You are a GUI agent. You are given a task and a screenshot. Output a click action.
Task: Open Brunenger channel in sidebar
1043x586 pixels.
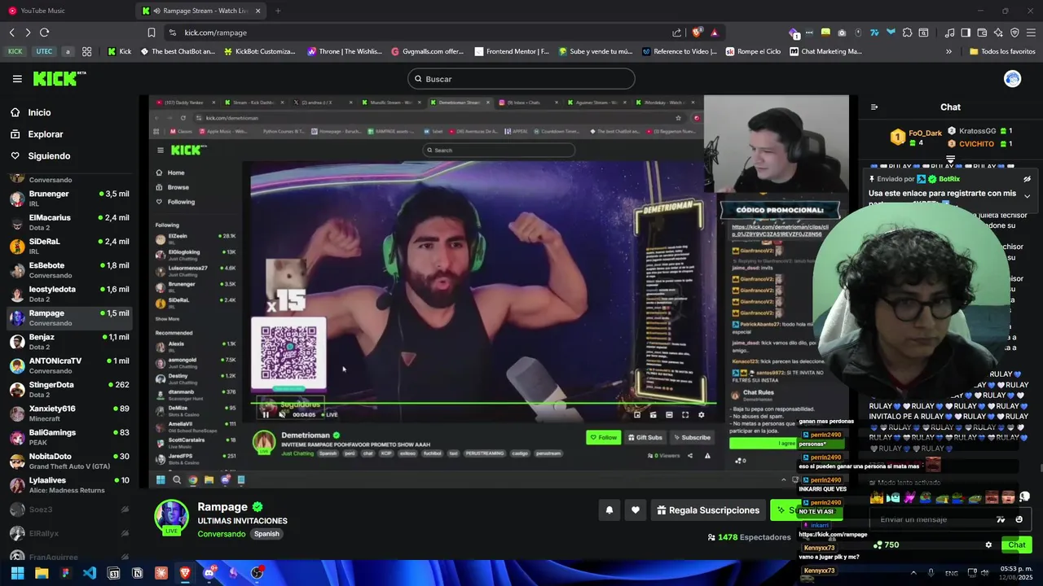pyautogui.click(x=68, y=199)
